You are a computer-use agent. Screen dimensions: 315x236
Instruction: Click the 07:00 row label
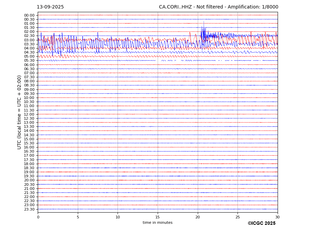(29, 73)
